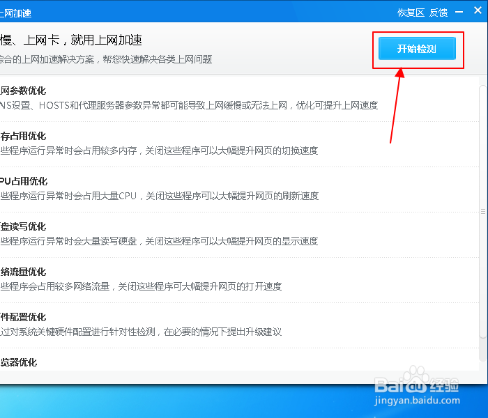Select the 盘读写优化 heading
This screenshot has width=488, height=418.
tap(23, 226)
